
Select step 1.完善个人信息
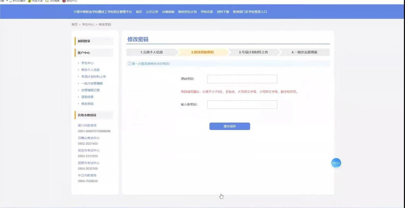click(152, 52)
